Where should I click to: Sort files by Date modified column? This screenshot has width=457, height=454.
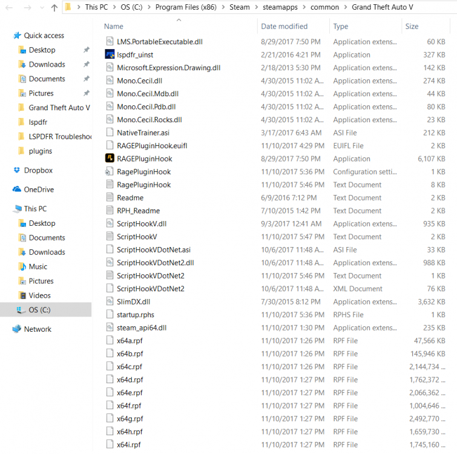284,26
